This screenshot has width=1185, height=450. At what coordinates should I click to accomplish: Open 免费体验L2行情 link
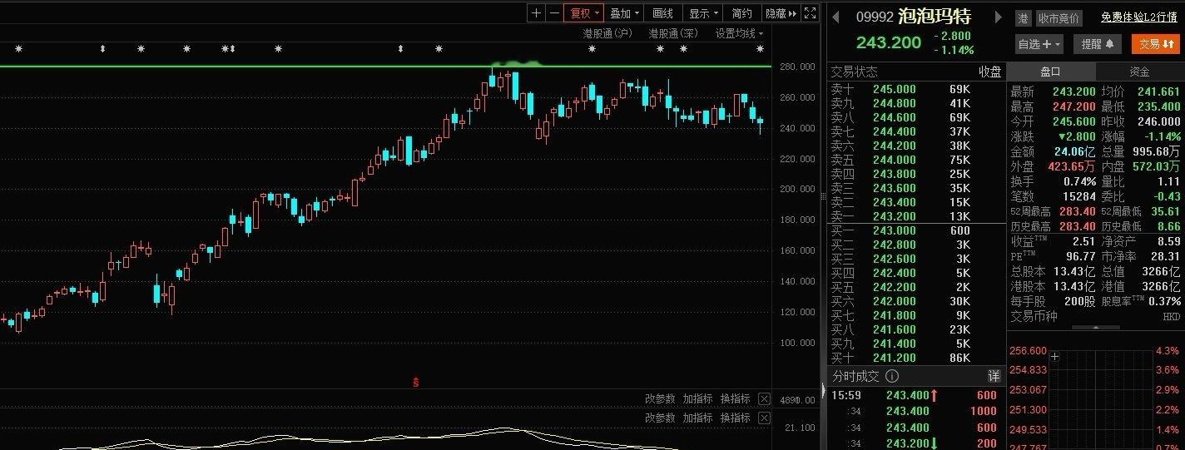tap(1138, 17)
